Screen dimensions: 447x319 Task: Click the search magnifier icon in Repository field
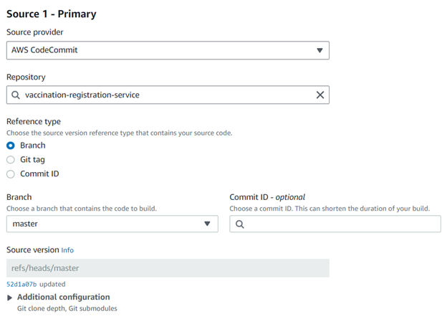pos(16,95)
